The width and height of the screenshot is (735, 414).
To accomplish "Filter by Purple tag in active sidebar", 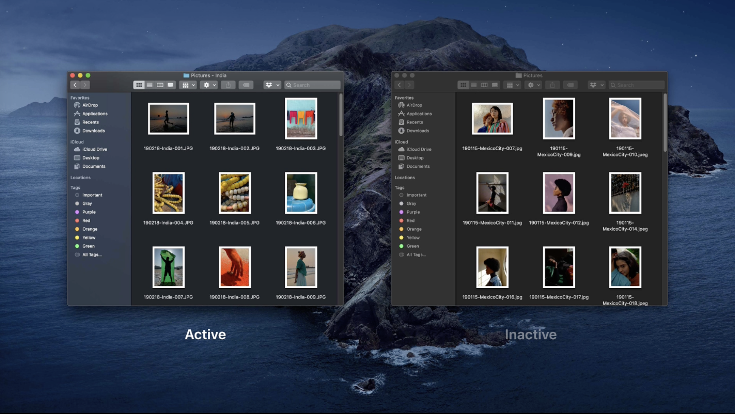I will coord(89,212).
